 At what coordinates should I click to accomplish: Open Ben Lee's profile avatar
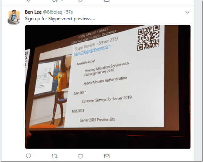click(14, 17)
